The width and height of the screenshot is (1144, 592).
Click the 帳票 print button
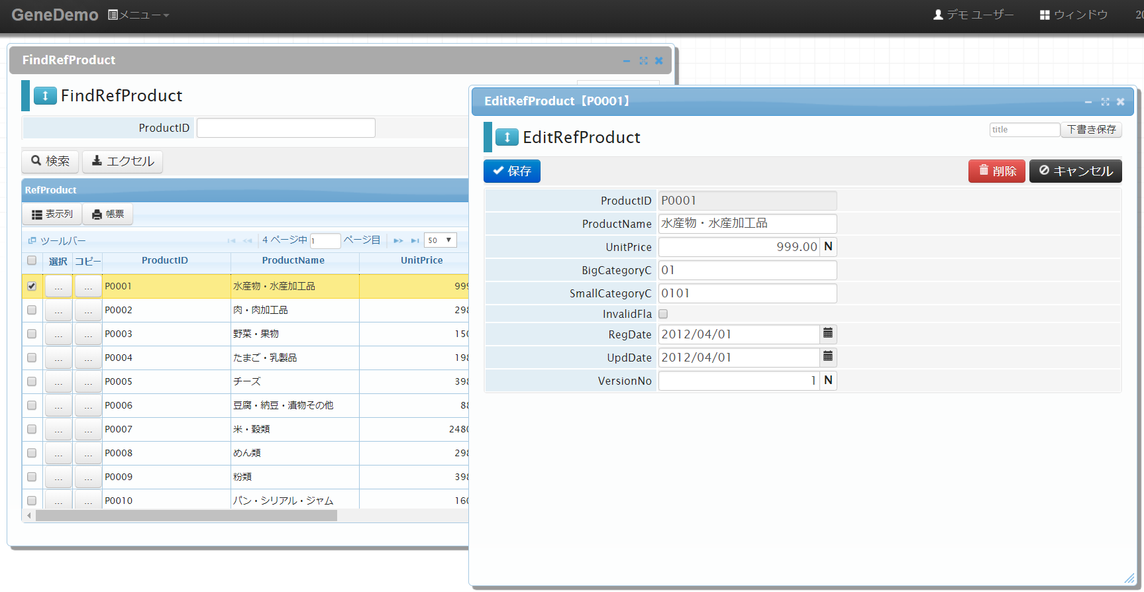[x=108, y=214]
